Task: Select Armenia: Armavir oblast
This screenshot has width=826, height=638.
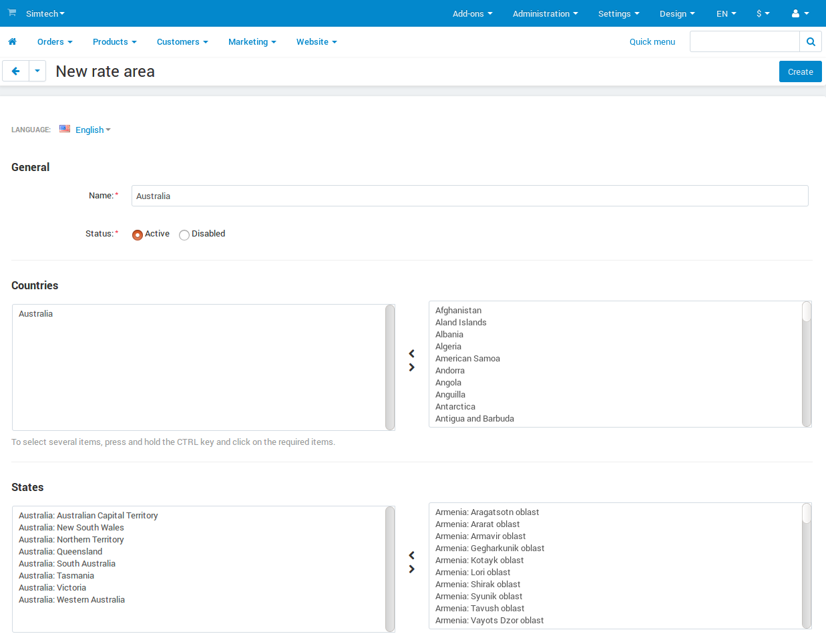Action: [x=480, y=536]
